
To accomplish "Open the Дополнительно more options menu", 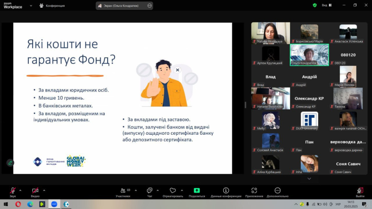I will pyautogui.click(x=277, y=192).
